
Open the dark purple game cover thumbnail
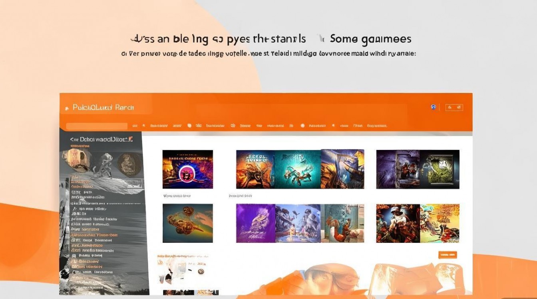[x=398, y=169]
